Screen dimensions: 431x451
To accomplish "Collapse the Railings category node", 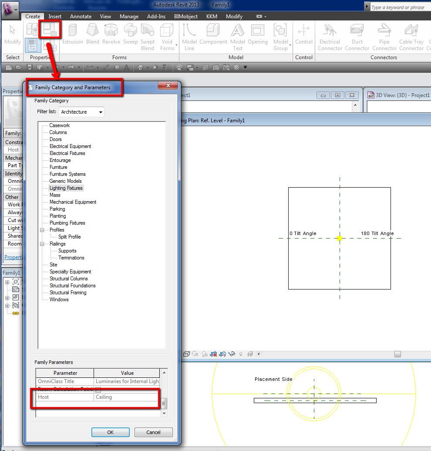I will [x=42, y=244].
